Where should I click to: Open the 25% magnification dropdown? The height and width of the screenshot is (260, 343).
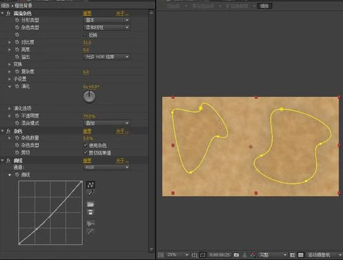click(177, 255)
